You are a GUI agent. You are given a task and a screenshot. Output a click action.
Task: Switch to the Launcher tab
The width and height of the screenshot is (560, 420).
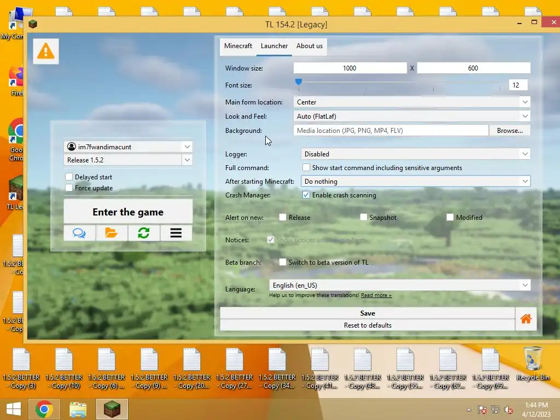pyautogui.click(x=275, y=46)
